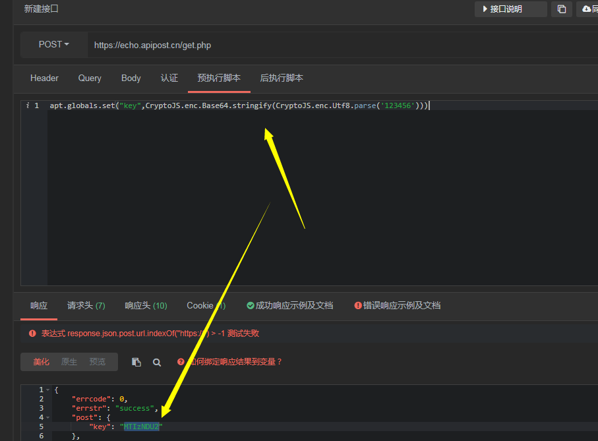Switch to the Body tab
Image resolution: width=598 pixels, height=441 pixels.
pos(131,78)
